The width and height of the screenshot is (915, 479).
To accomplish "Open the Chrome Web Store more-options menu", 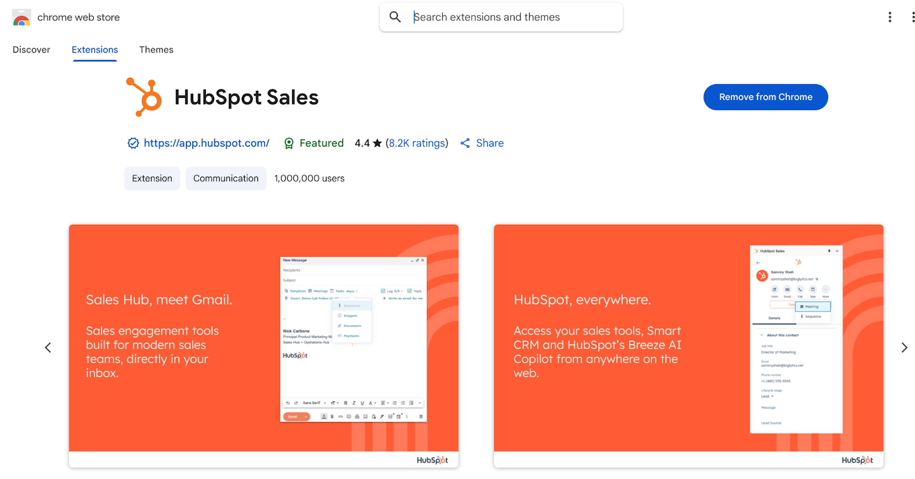I will (x=890, y=17).
